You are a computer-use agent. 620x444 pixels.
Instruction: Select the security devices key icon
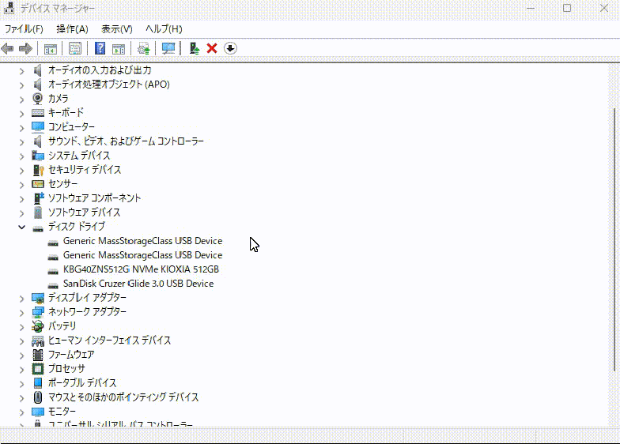pos(38,170)
